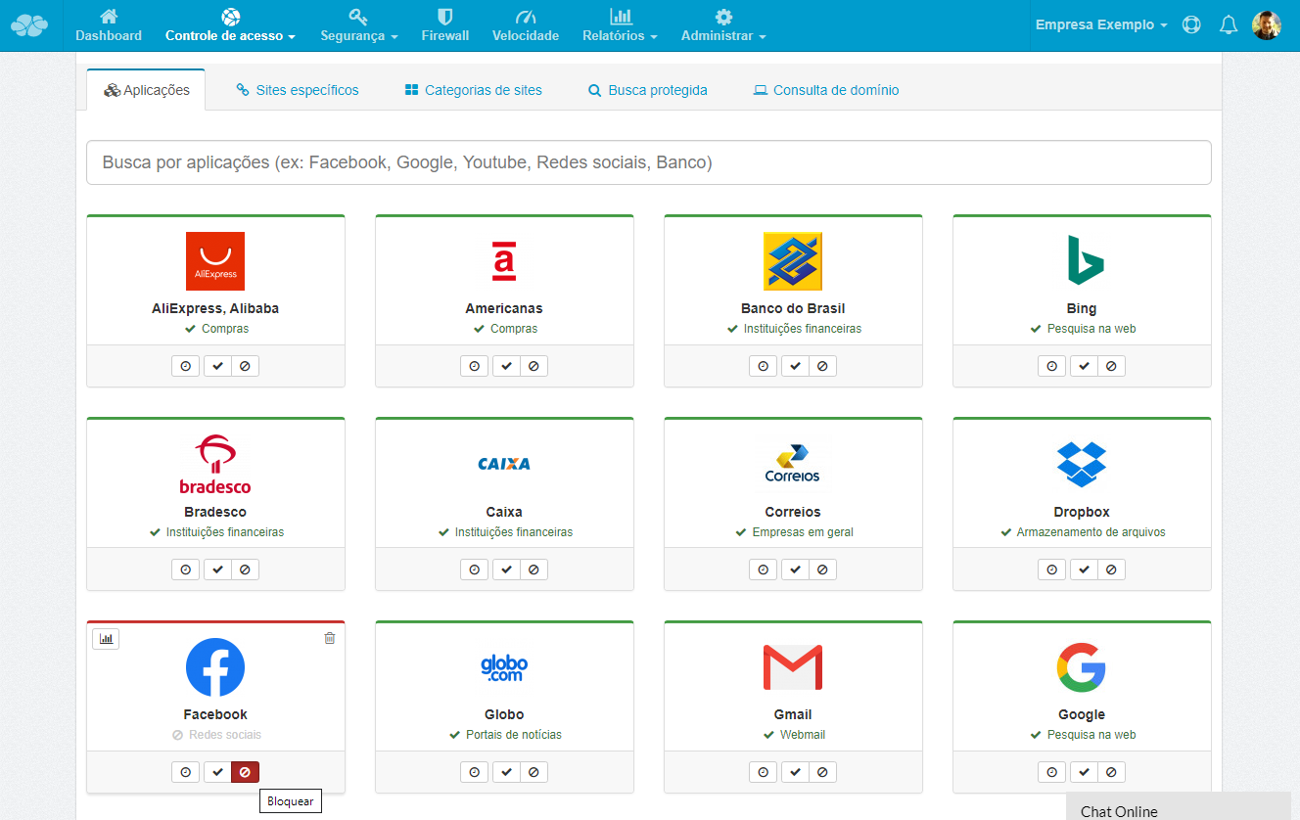Set schedule clock for AliExpress, Alibaba
Screen dimensions: 1300x820
click(186, 366)
